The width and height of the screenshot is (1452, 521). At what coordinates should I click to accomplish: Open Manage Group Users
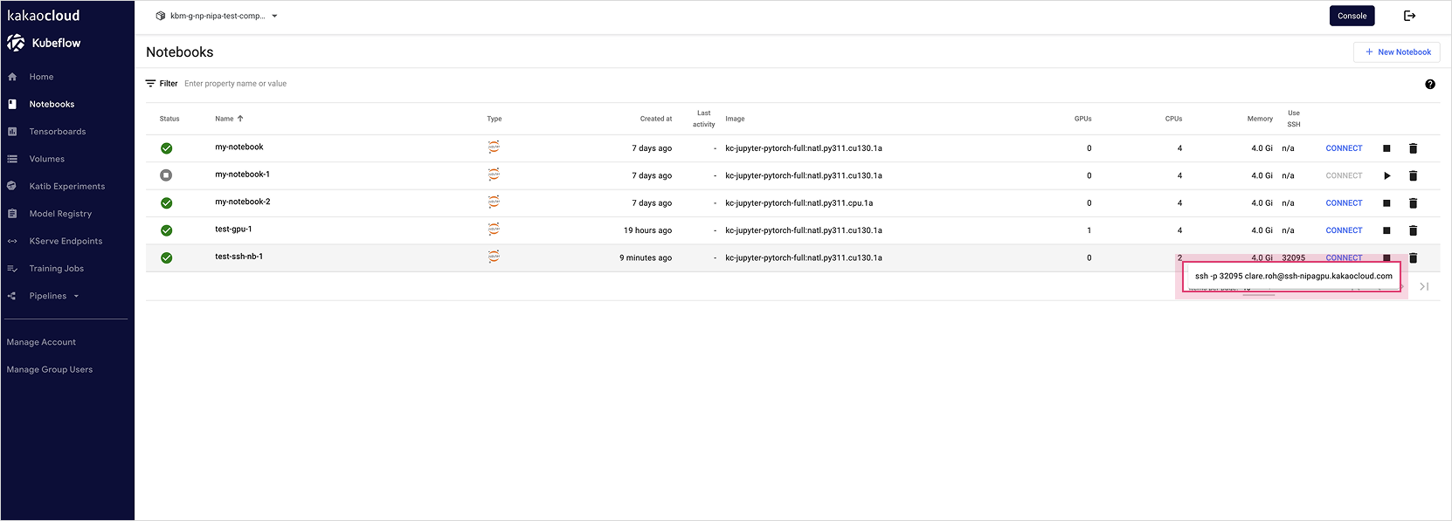point(50,369)
